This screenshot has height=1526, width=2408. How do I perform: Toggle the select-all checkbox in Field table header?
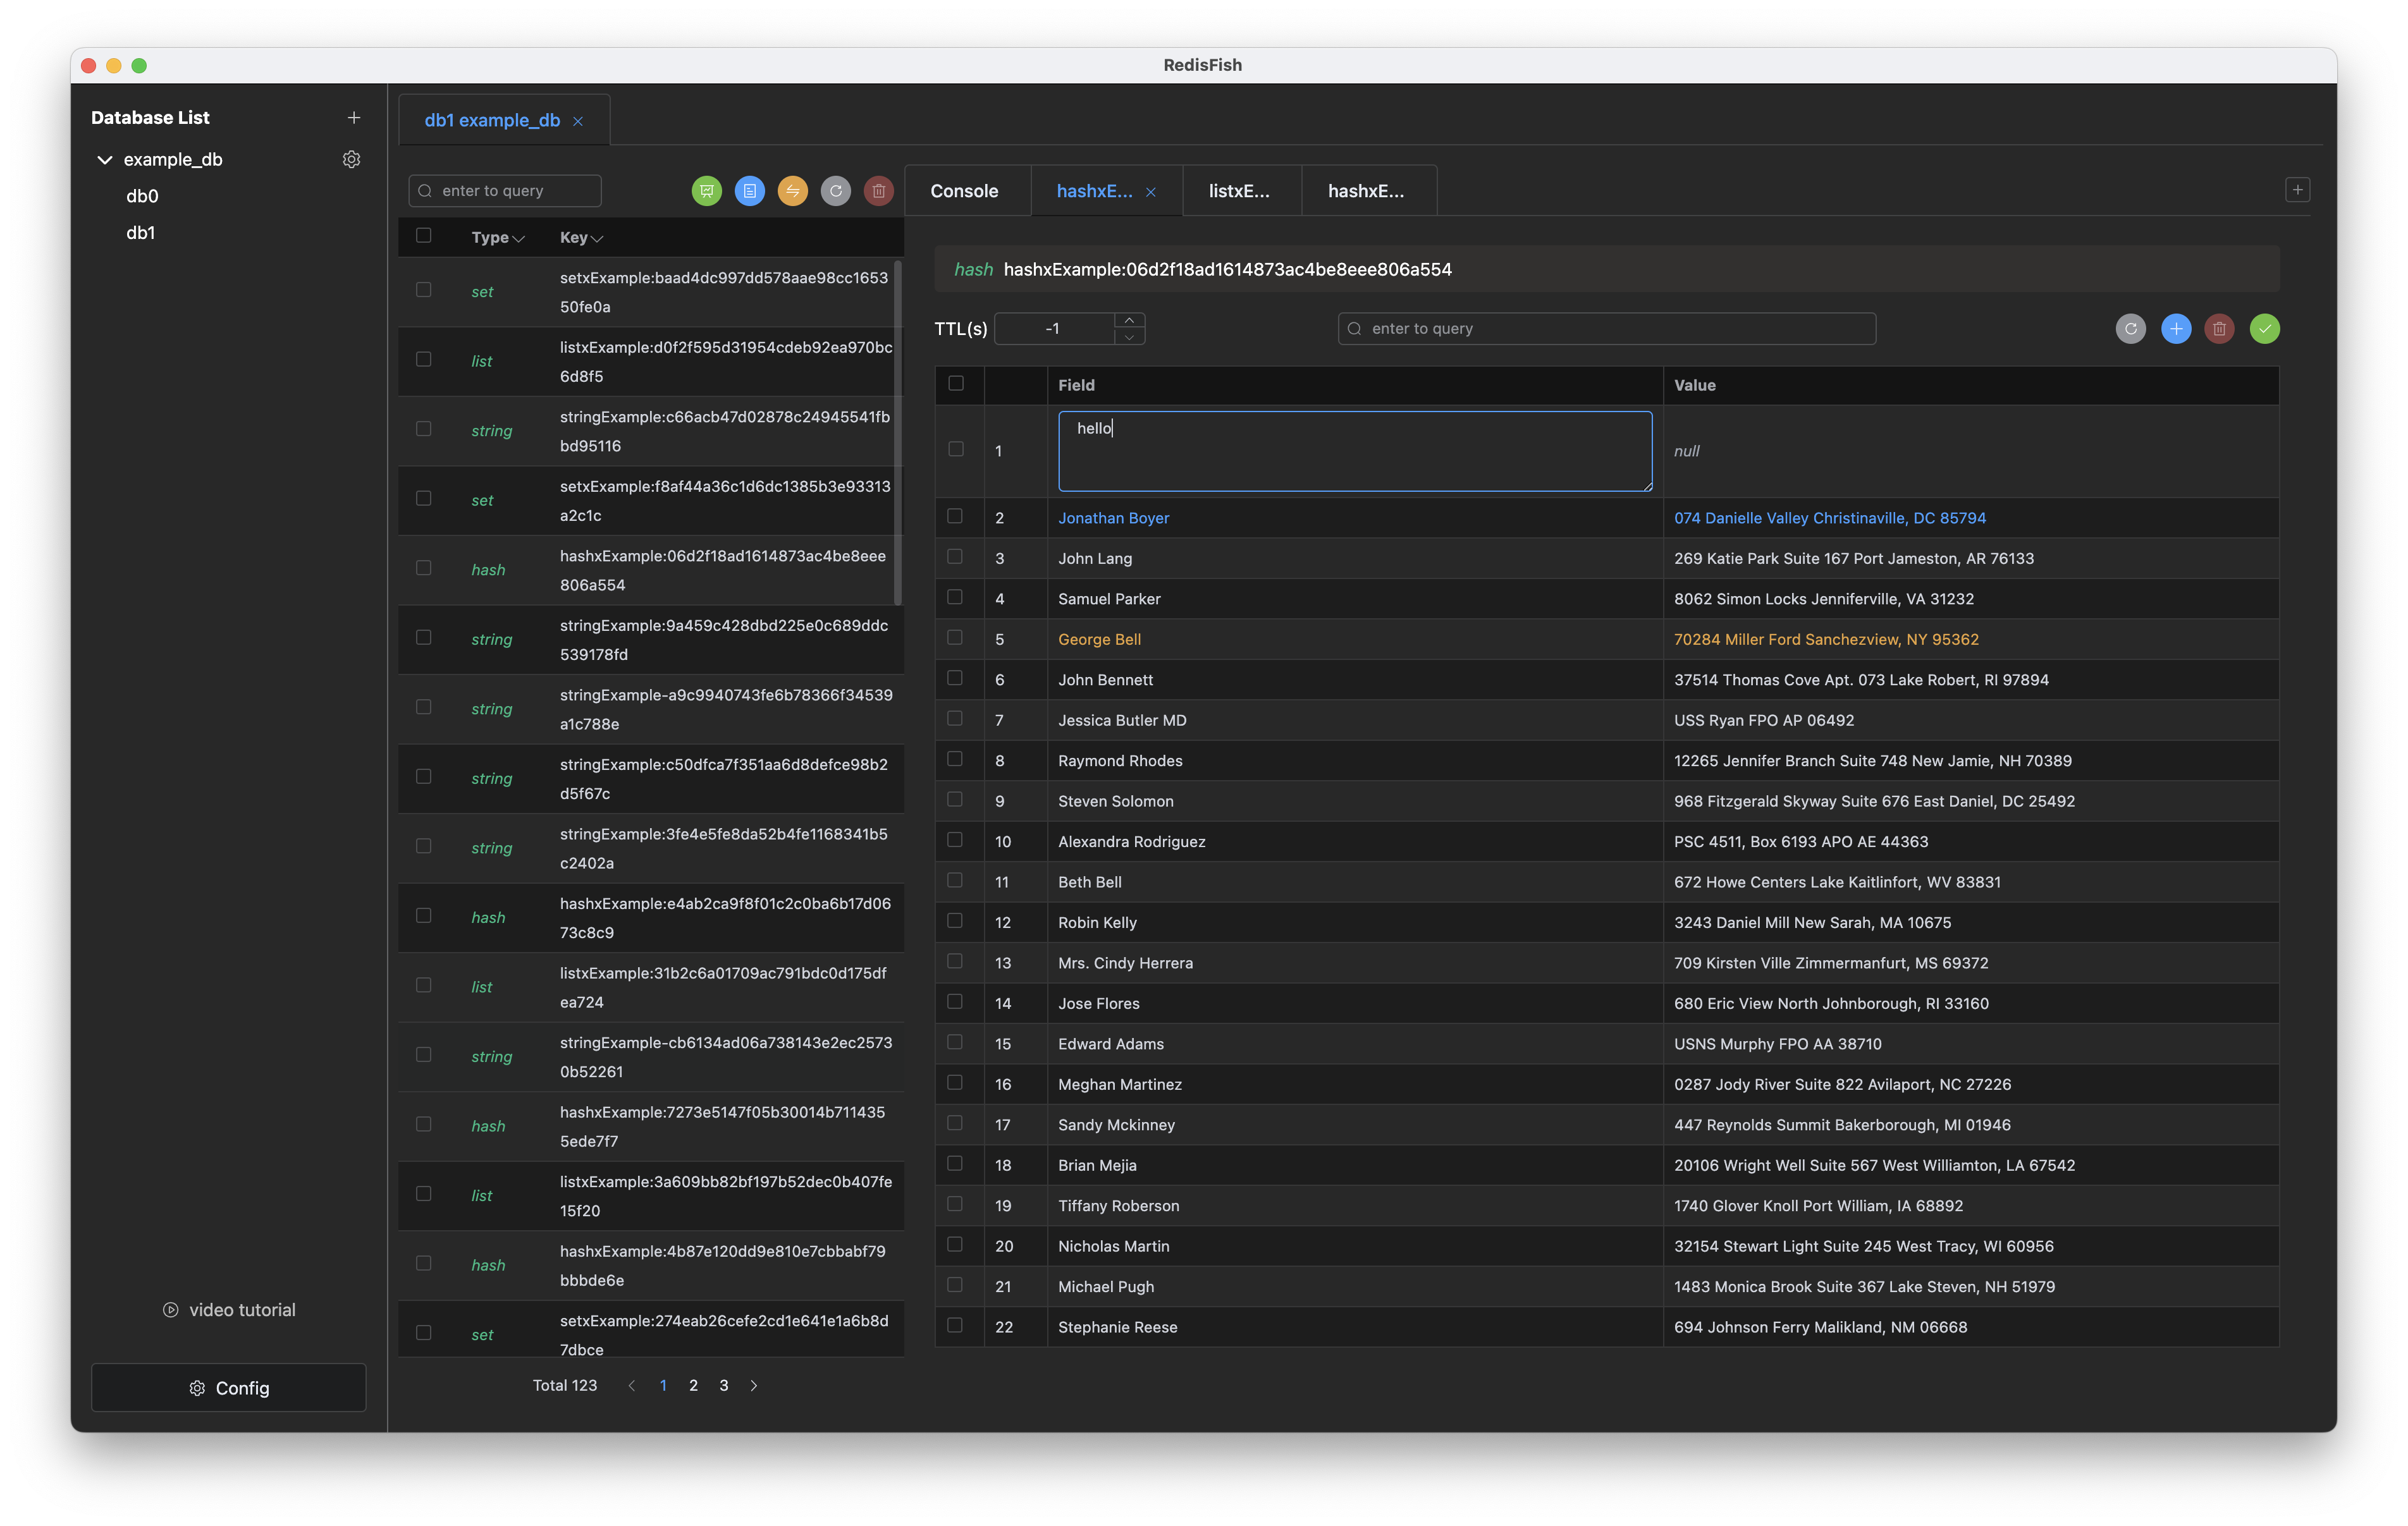956,384
